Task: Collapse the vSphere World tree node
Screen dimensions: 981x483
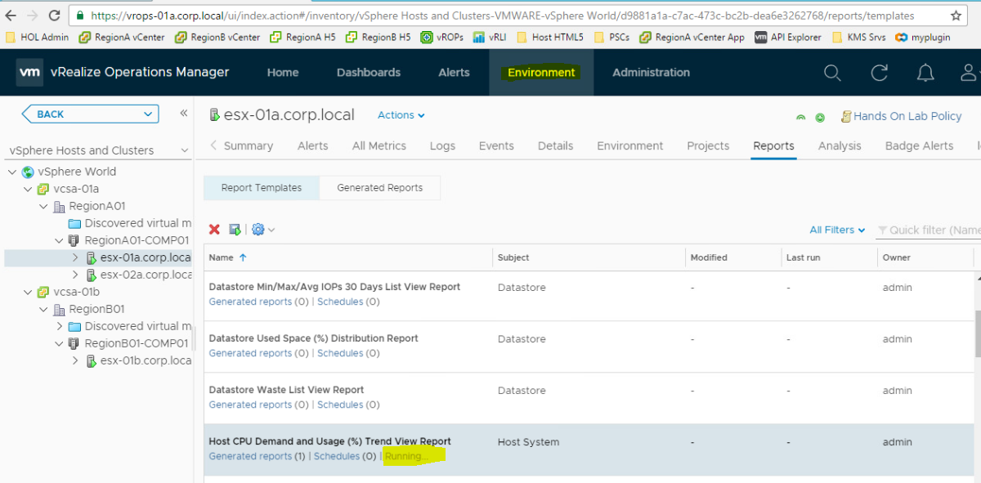Action: 11,172
